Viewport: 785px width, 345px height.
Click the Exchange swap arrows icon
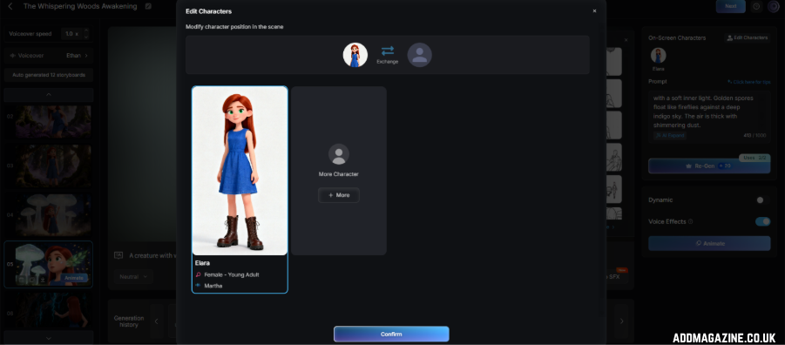click(x=388, y=51)
